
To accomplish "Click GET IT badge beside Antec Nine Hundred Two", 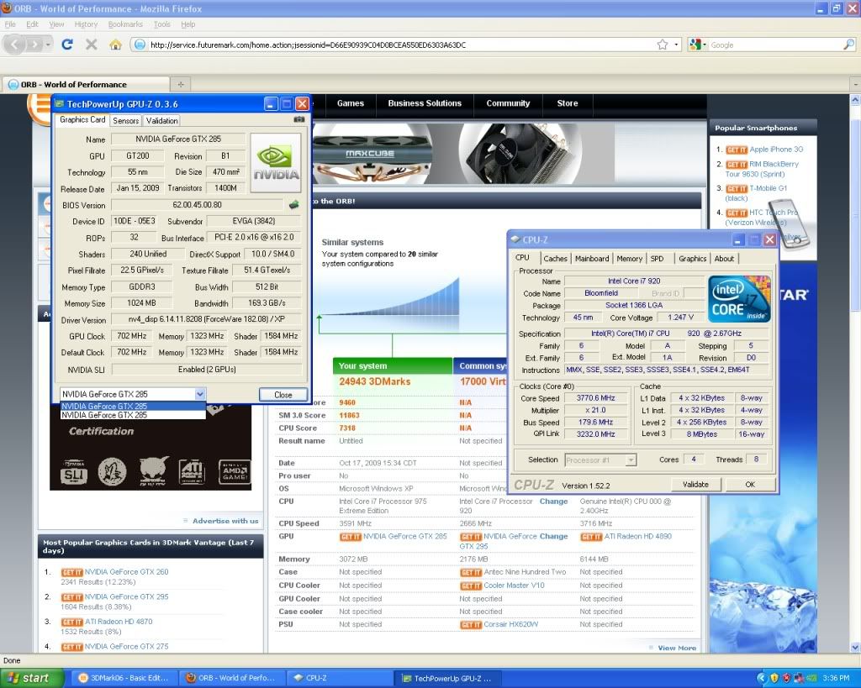I will [471, 573].
